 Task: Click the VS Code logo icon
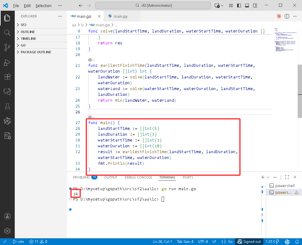(x=6, y=6)
